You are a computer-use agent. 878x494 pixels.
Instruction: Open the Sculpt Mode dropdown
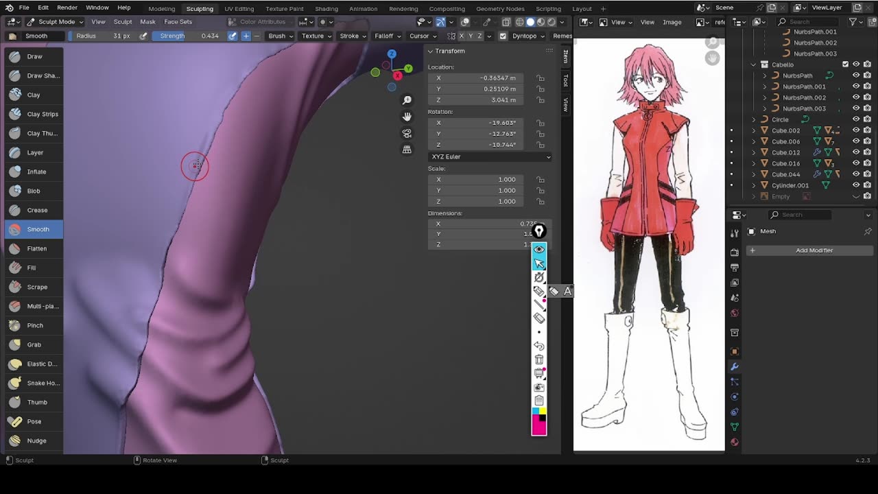pyautogui.click(x=55, y=21)
